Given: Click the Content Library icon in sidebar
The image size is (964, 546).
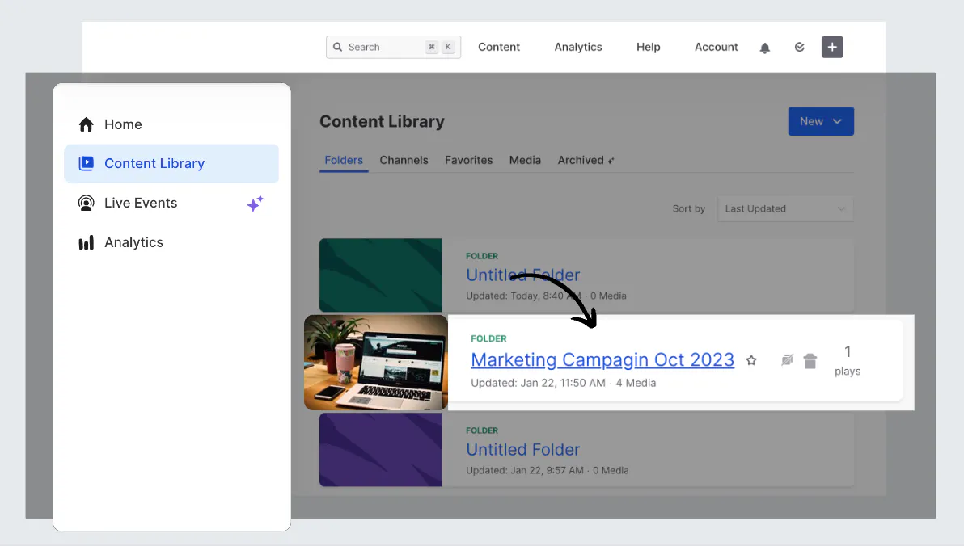Looking at the screenshot, I should click(x=86, y=163).
